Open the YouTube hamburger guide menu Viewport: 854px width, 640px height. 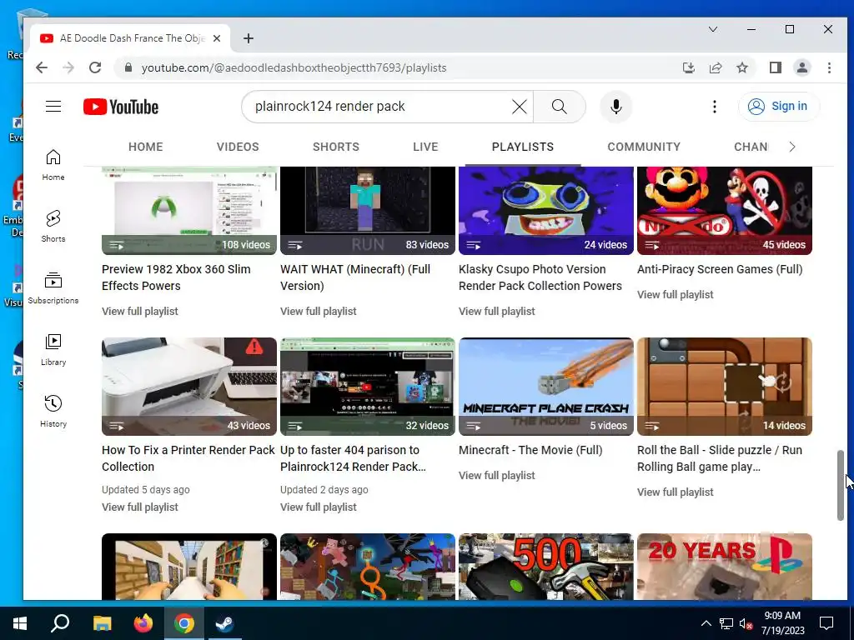pyautogui.click(x=53, y=106)
